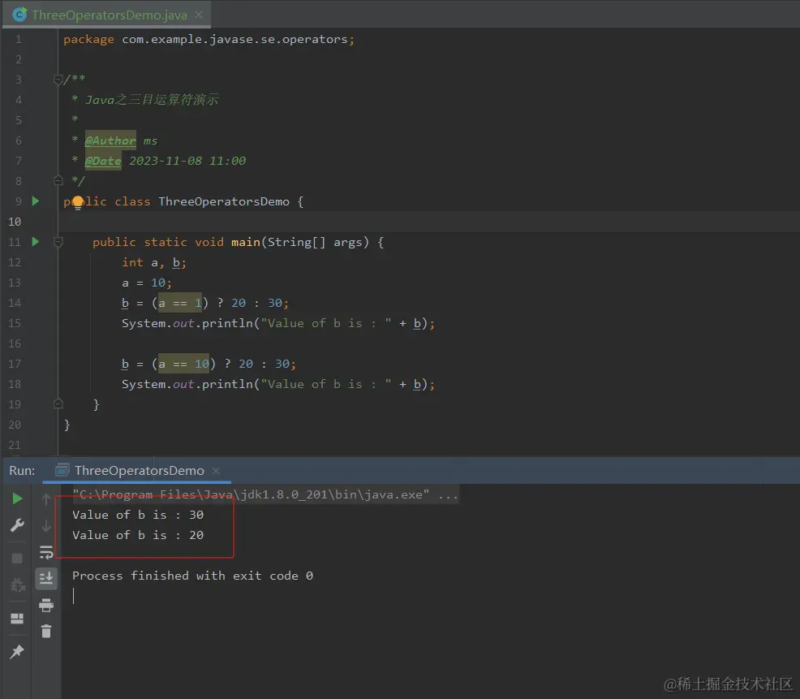Click the @Date Javadoc tag

point(102,161)
